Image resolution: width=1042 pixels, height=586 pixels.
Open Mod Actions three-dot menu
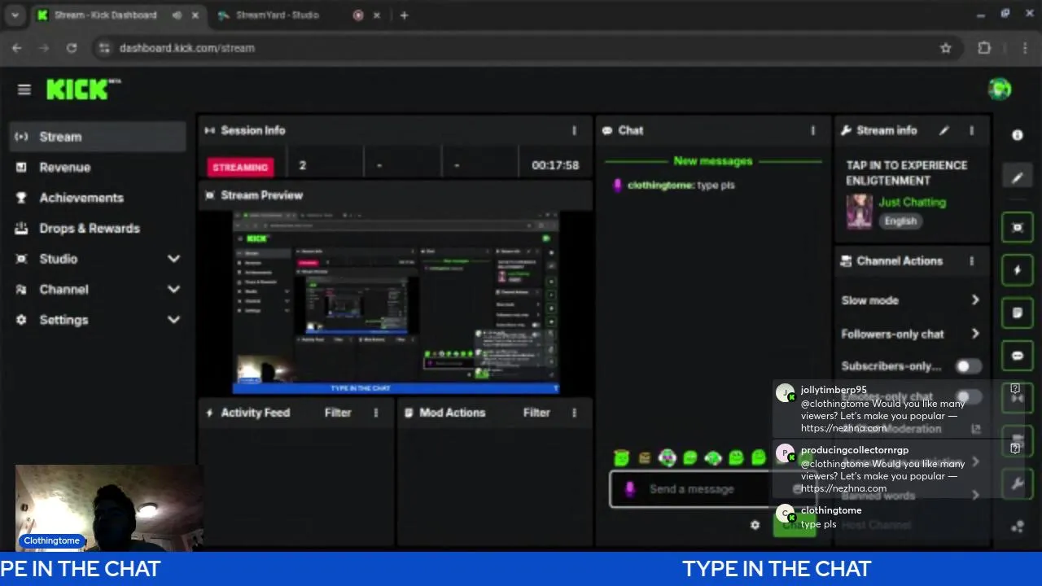574,413
